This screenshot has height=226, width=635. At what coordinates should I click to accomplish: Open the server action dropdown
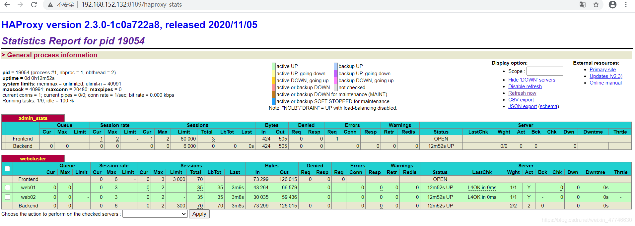pyautogui.click(x=155, y=214)
